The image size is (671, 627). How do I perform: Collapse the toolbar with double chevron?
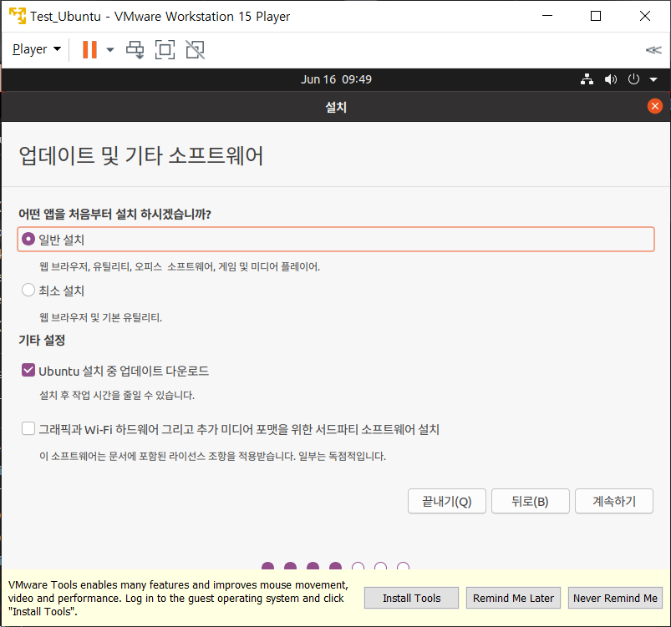(653, 50)
